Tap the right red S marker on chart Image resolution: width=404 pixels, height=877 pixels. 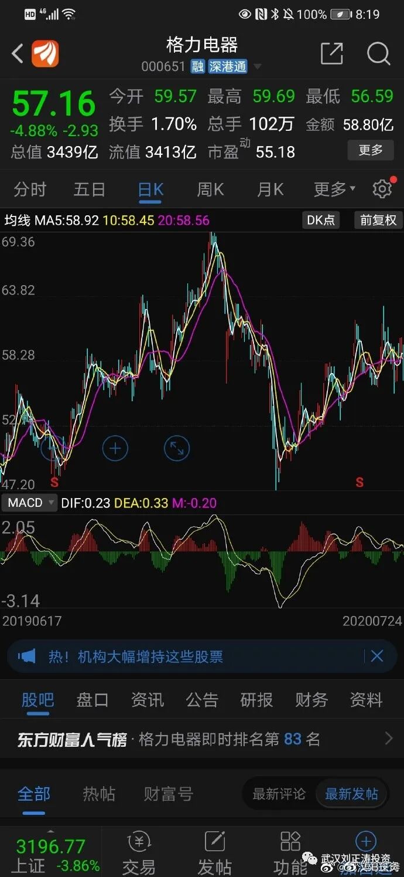pyautogui.click(x=360, y=482)
